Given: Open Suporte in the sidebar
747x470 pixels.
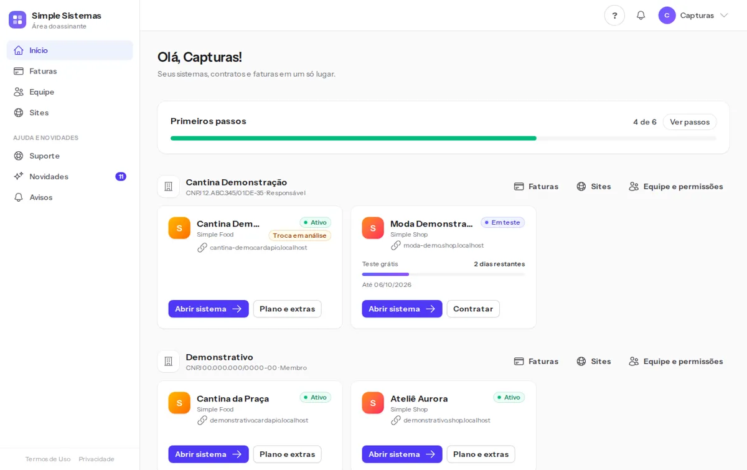Looking at the screenshot, I should point(70,156).
